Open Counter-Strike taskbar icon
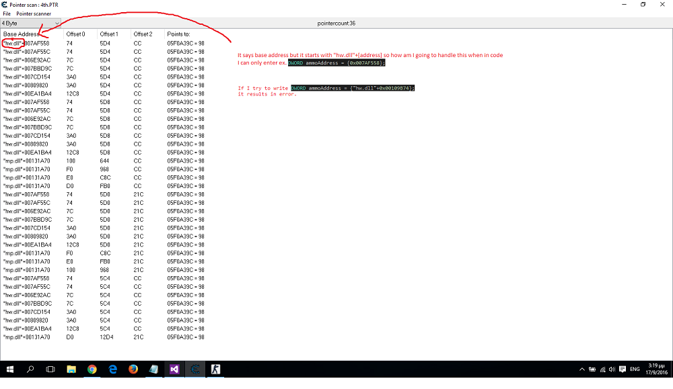The height and width of the screenshot is (389, 673). 216,369
